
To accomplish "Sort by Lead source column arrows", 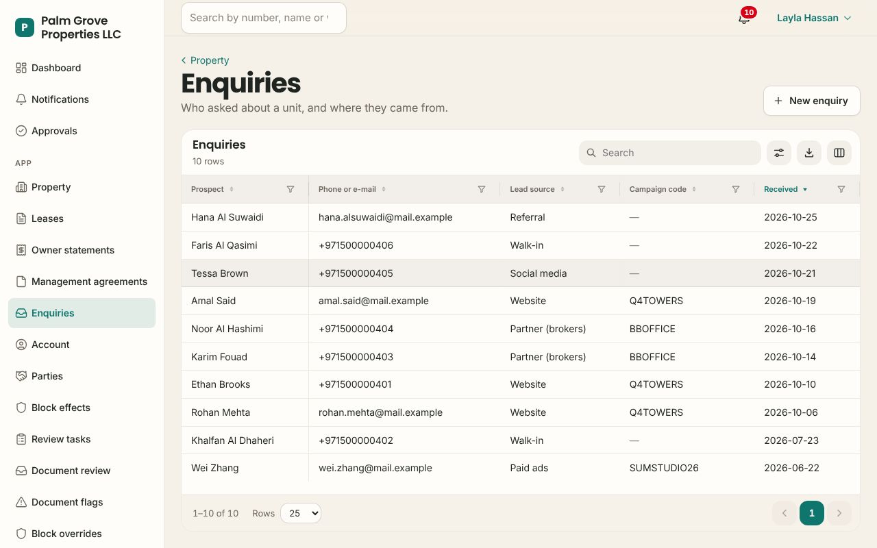I will pyautogui.click(x=563, y=189).
